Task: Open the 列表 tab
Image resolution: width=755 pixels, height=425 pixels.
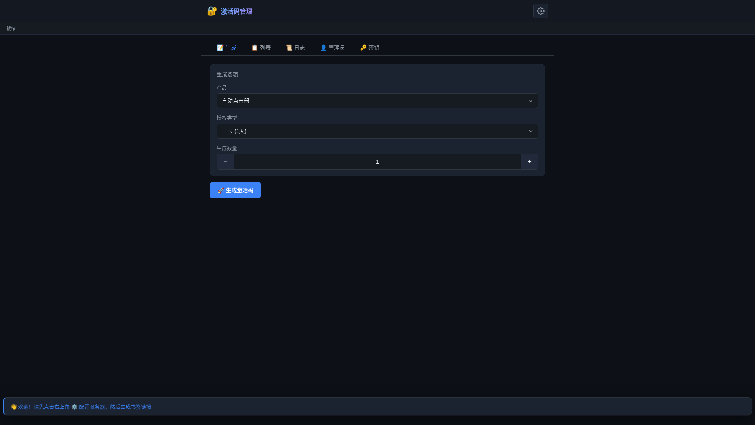Action: tap(261, 48)
